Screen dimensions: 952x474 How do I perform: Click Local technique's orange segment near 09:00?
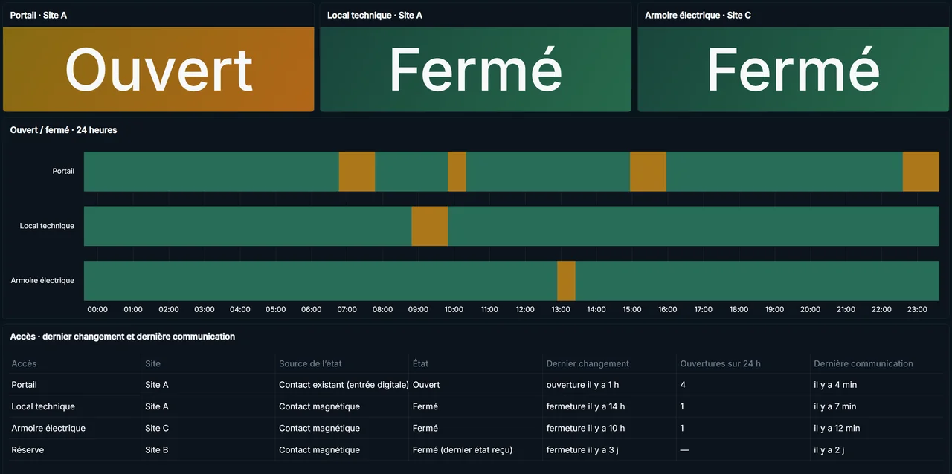(430, 226)
